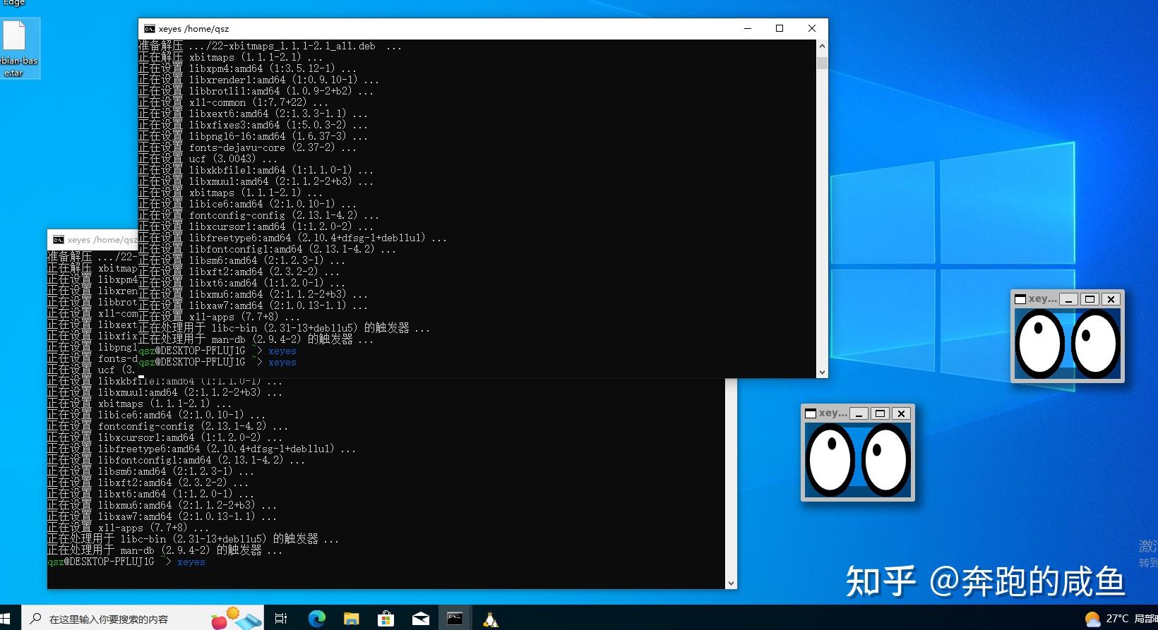Click the left eye in the upper xeyes window

point(1040,344)
